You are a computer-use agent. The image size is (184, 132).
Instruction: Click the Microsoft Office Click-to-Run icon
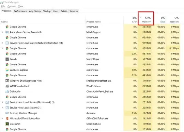tap(7, 118)
